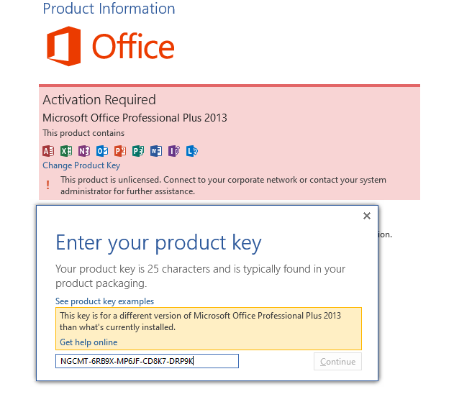This screenshot has width=454, height=397.
Task: Follow the Get help online link
Action: click(88, 342)
